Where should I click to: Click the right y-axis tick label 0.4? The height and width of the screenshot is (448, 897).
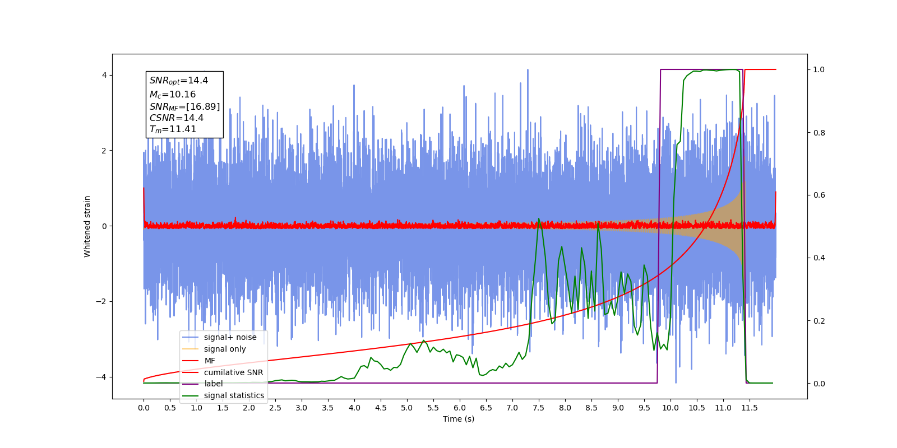pos(819,258)
